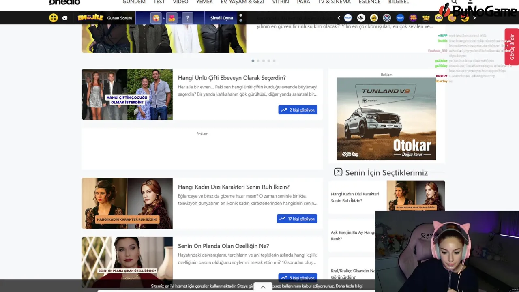Viewport: 519px width, 292px height.
Task: Go to second slide dot of carousel
Action: tap(258, 61)
